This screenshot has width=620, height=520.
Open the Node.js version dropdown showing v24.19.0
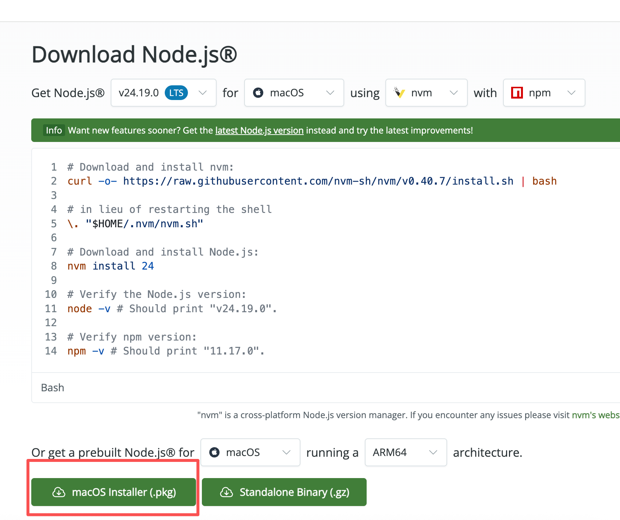coord(164,93)
